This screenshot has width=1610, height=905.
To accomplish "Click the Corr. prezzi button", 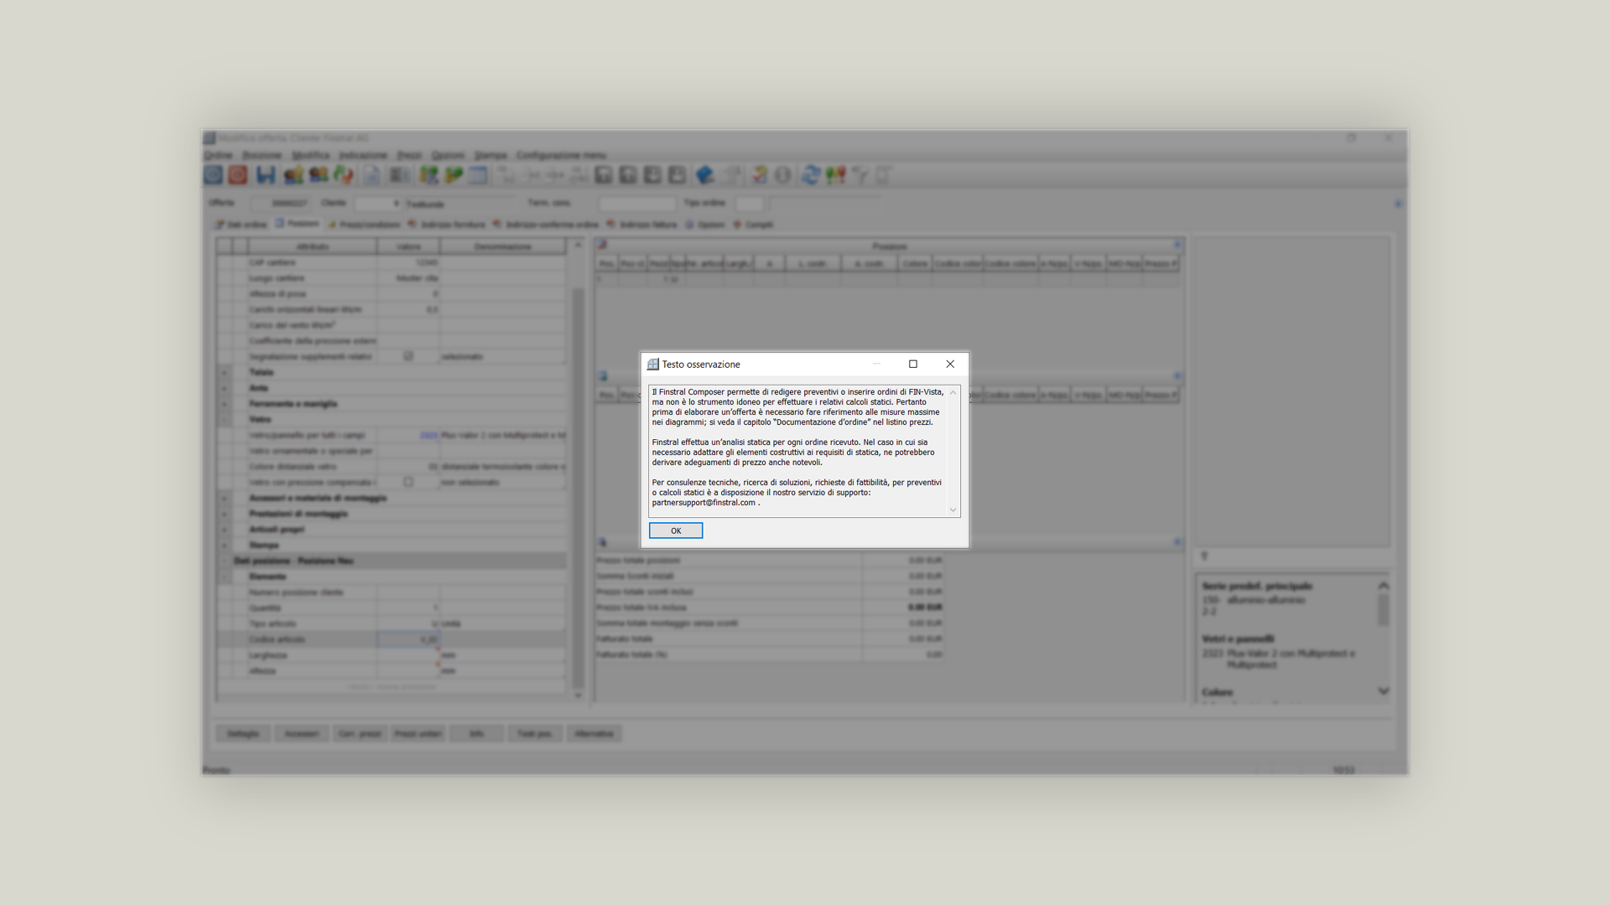I will 360,734.
